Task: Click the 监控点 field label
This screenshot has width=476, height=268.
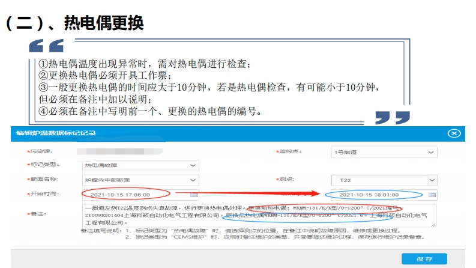Action: 291,153
